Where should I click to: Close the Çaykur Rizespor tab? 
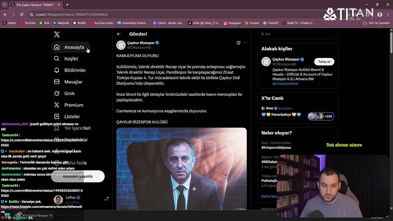pyautogui.click(x=59, y=5)
